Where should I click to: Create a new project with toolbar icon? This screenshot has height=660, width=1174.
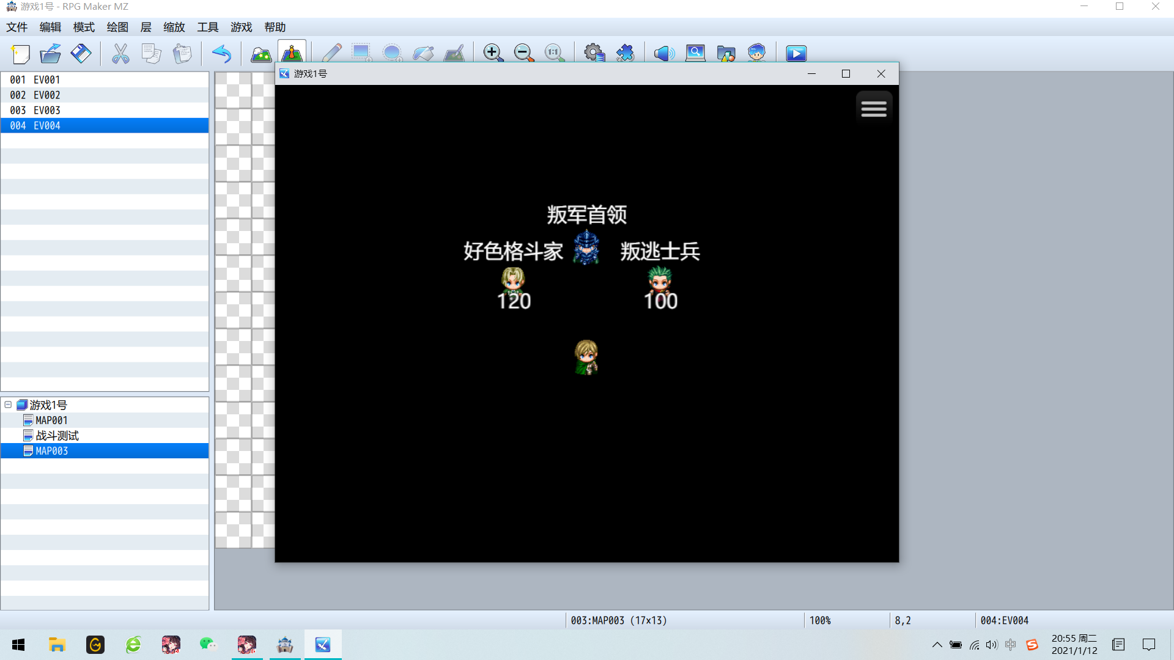(20, 54)
